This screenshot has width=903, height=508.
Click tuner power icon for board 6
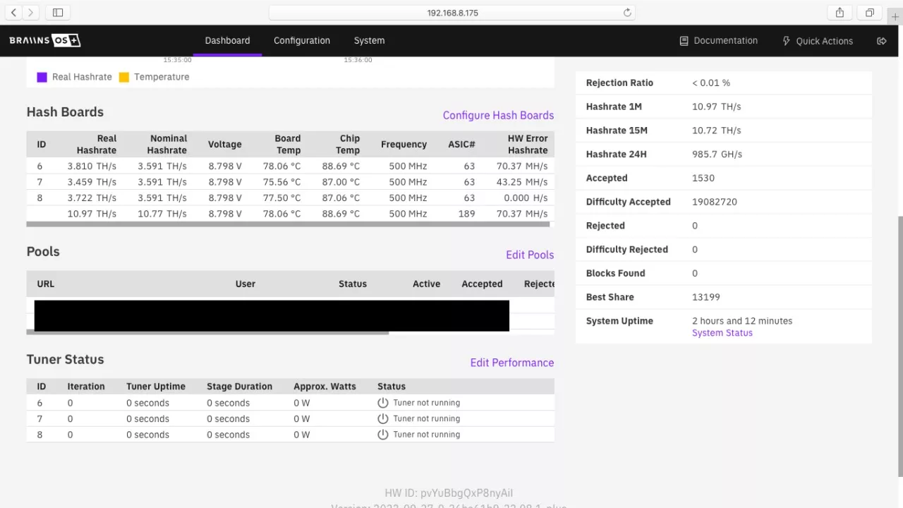tap(383, 403)
